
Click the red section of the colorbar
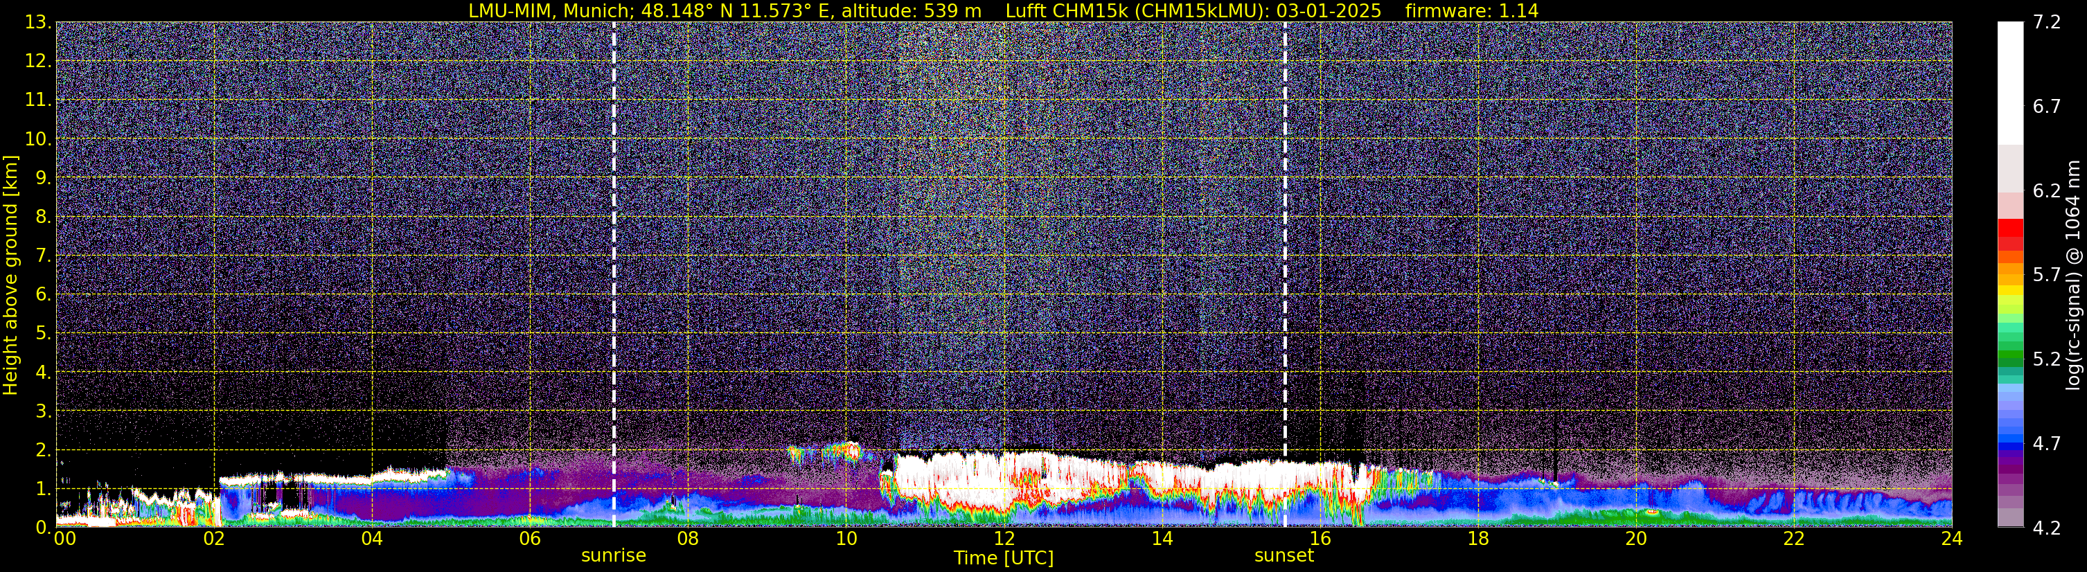point(2011,234)
